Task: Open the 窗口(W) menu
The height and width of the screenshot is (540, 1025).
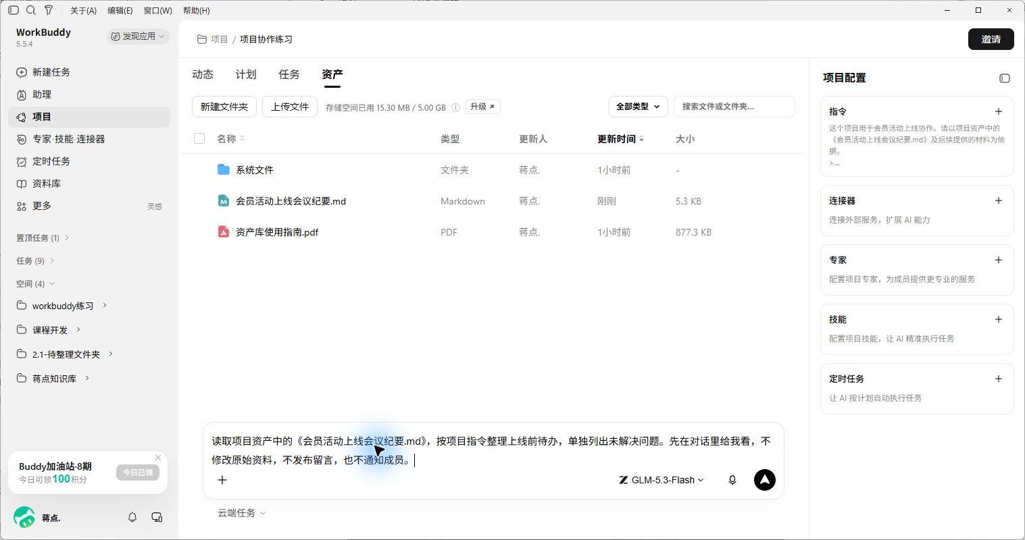Action: coord(157,11)
